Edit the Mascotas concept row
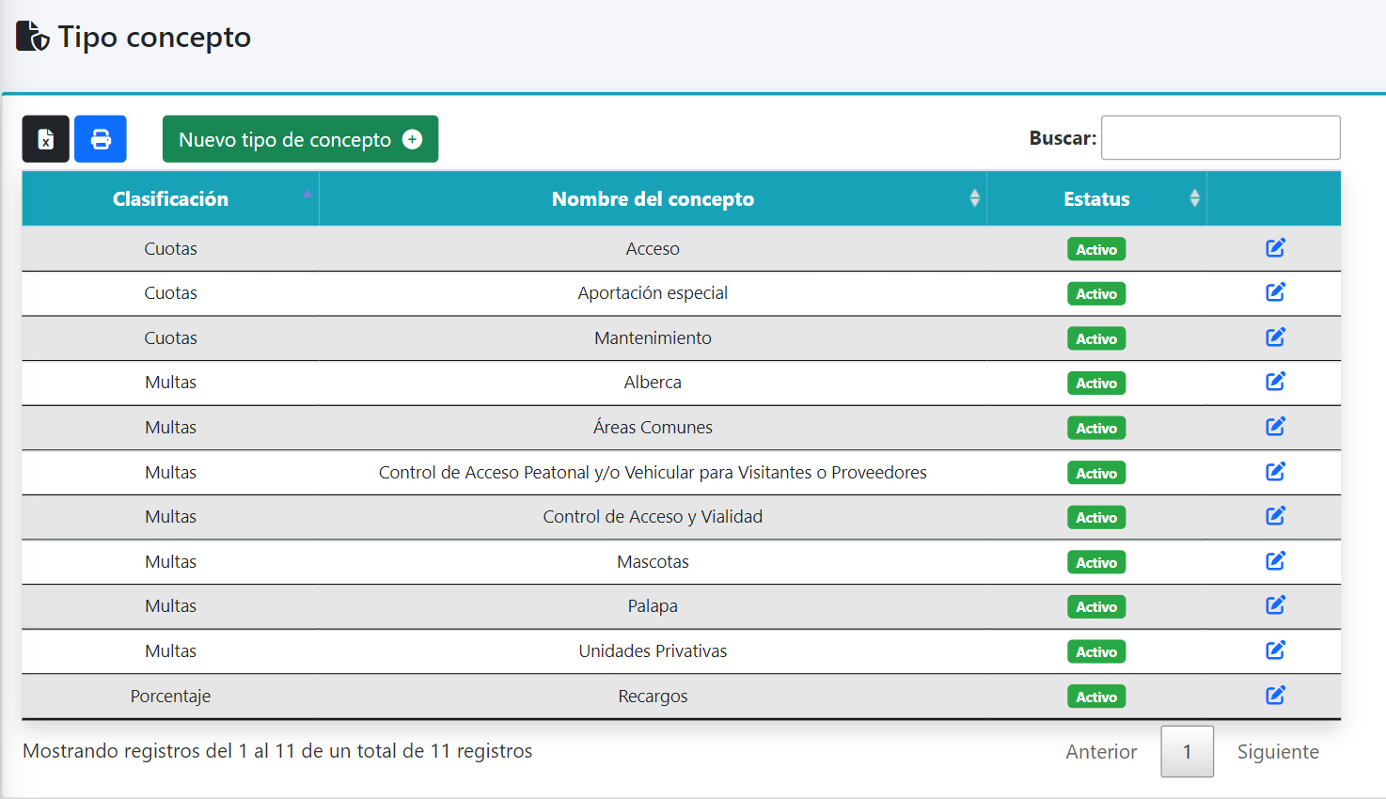This screenshot has height=799, width=1386. (x=1275, y=561)
